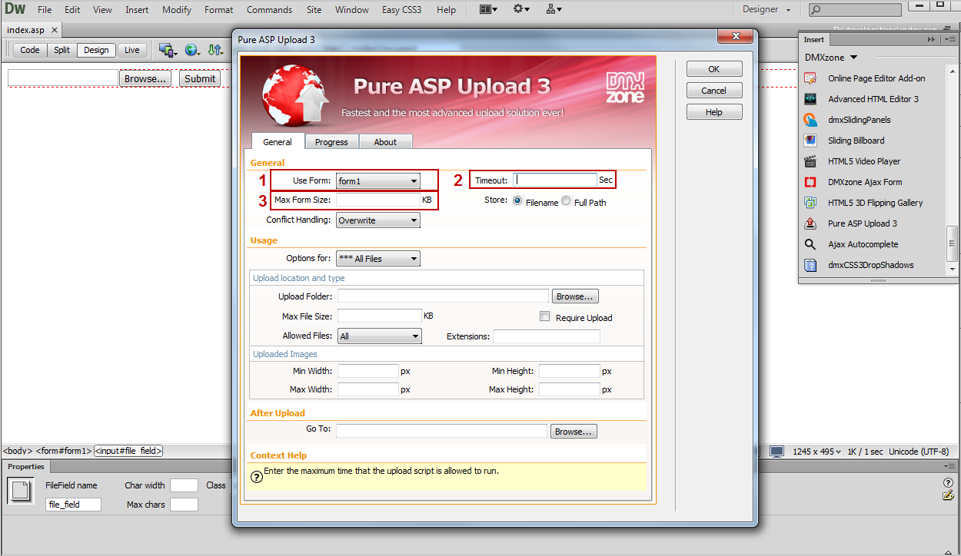Viewport: 961px width, 556px height.
Task: Close the index.asp document tab
Action: coord(55,30)
